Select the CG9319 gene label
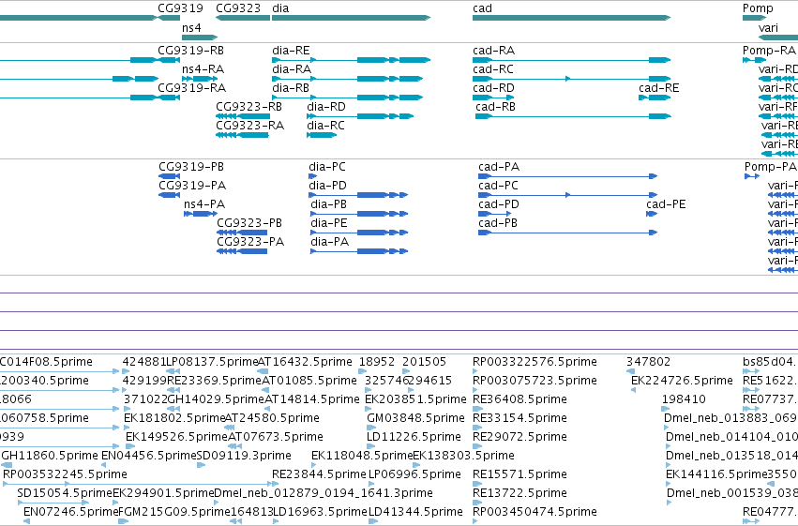The height and width of the screenshot is (526, 798). 180,8
